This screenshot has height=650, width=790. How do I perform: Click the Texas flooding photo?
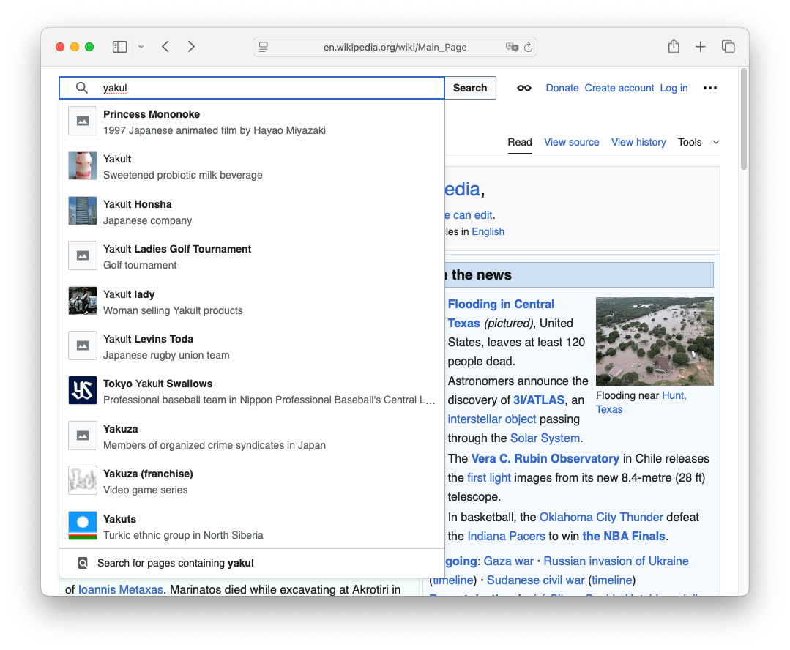coord(655,341)
